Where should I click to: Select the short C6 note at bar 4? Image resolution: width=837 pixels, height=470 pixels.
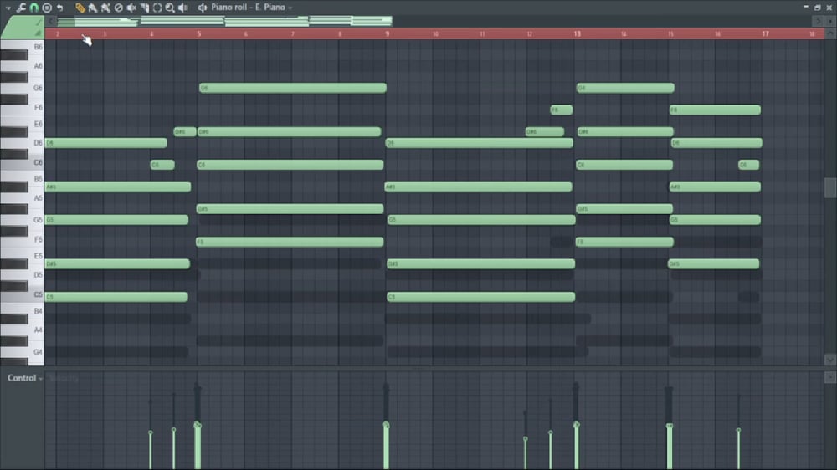pos(162,165)
